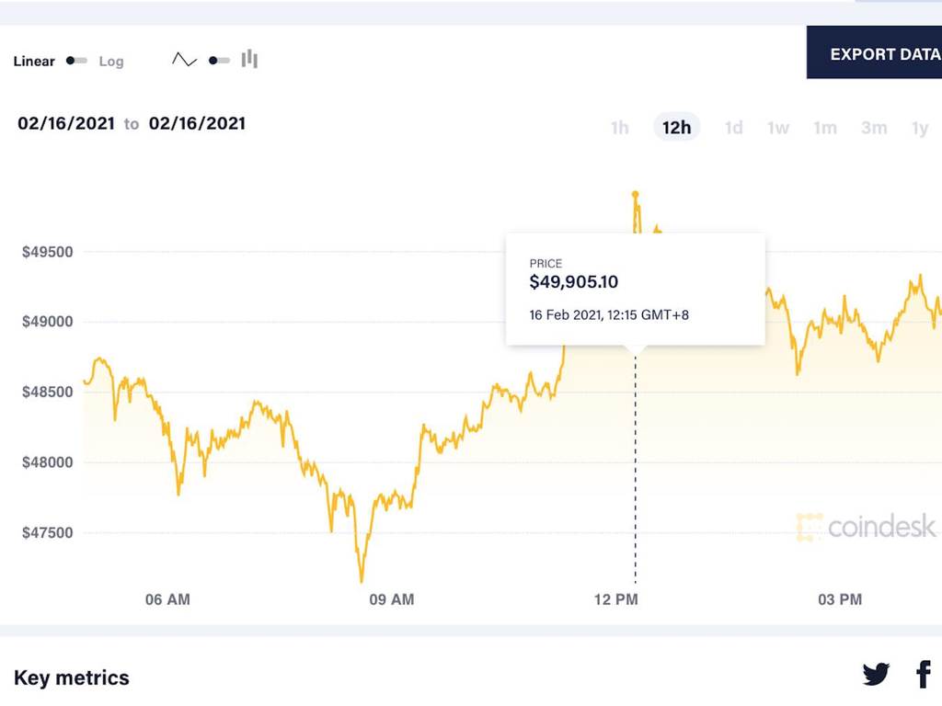
Task: Click the Facebook share icon
Action: (x=922, y=674)
